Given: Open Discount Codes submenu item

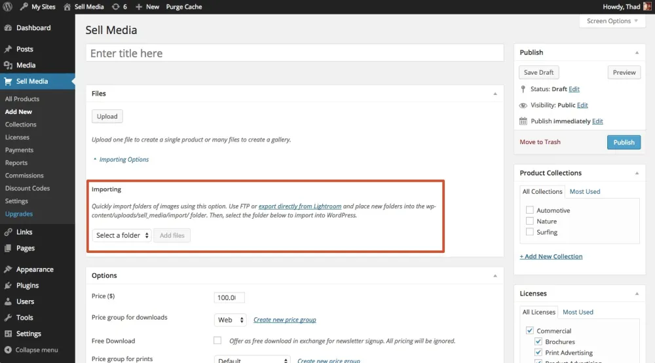Looking at the screenshot, I should point(28,189).
